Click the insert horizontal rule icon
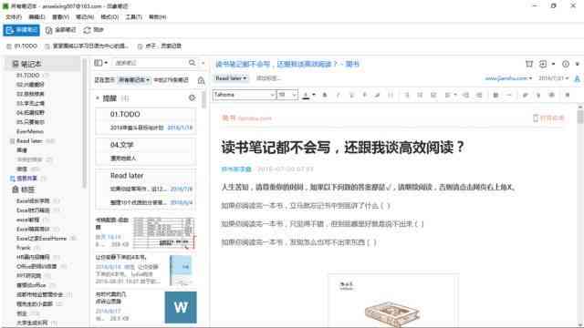The width and height of the screenshot is (584, 328). coord(509,95)
